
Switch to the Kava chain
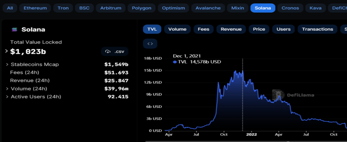click(315, 8)
